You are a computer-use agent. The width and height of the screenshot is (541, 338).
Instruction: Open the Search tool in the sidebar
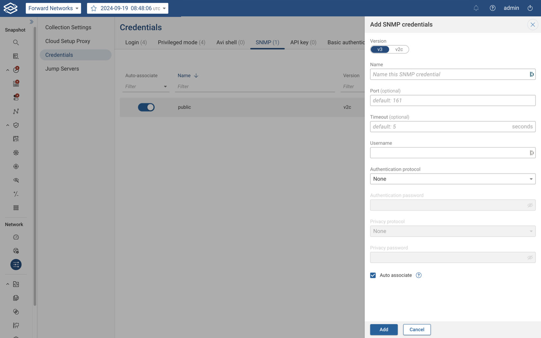pos(16,43)
